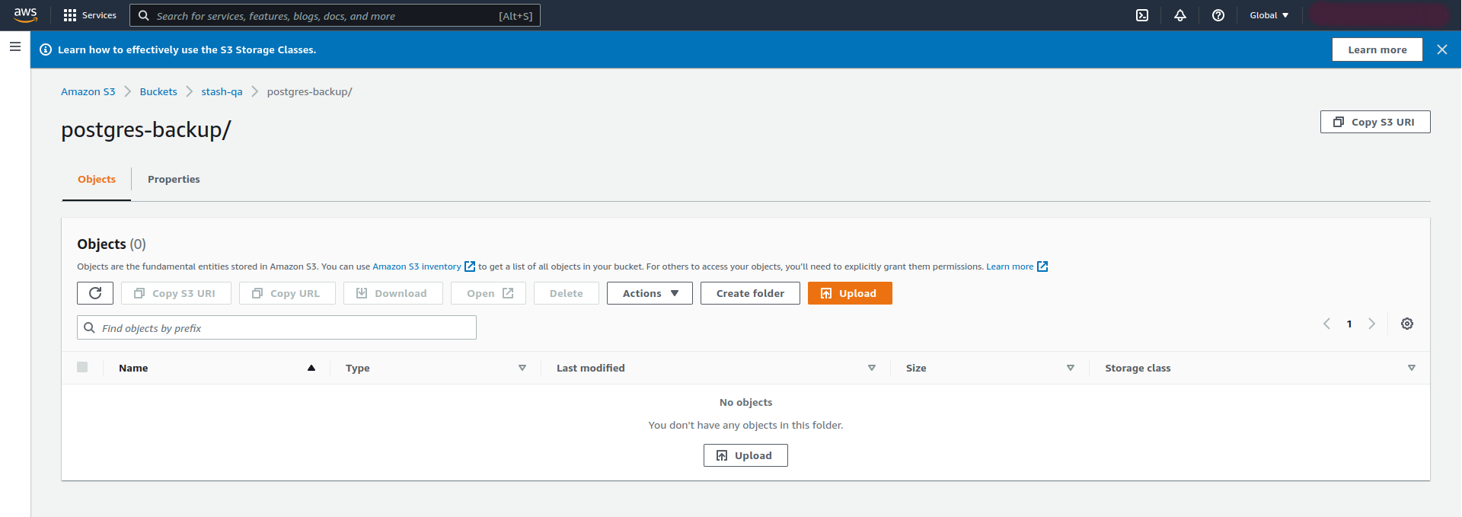The height and width of the screenshot is (517, 1462).
Task: Focus the top services search box
Action: pyautogui.click(x=335, y=15)
